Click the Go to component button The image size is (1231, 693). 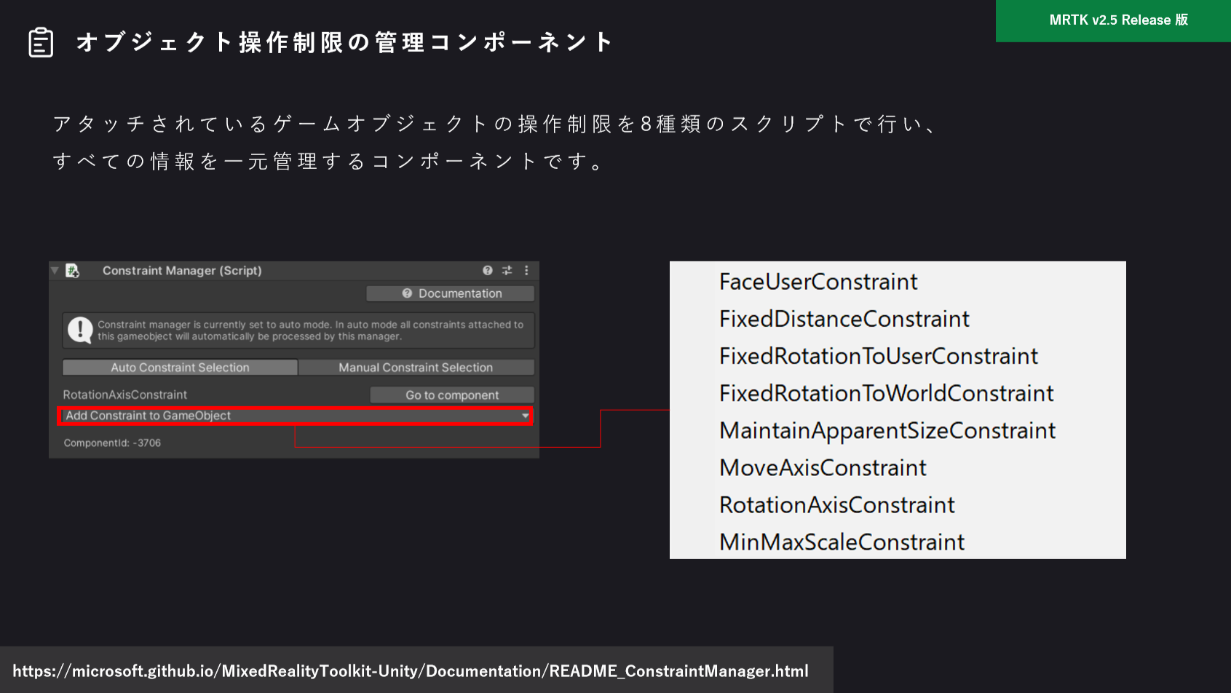pos(452,395)
